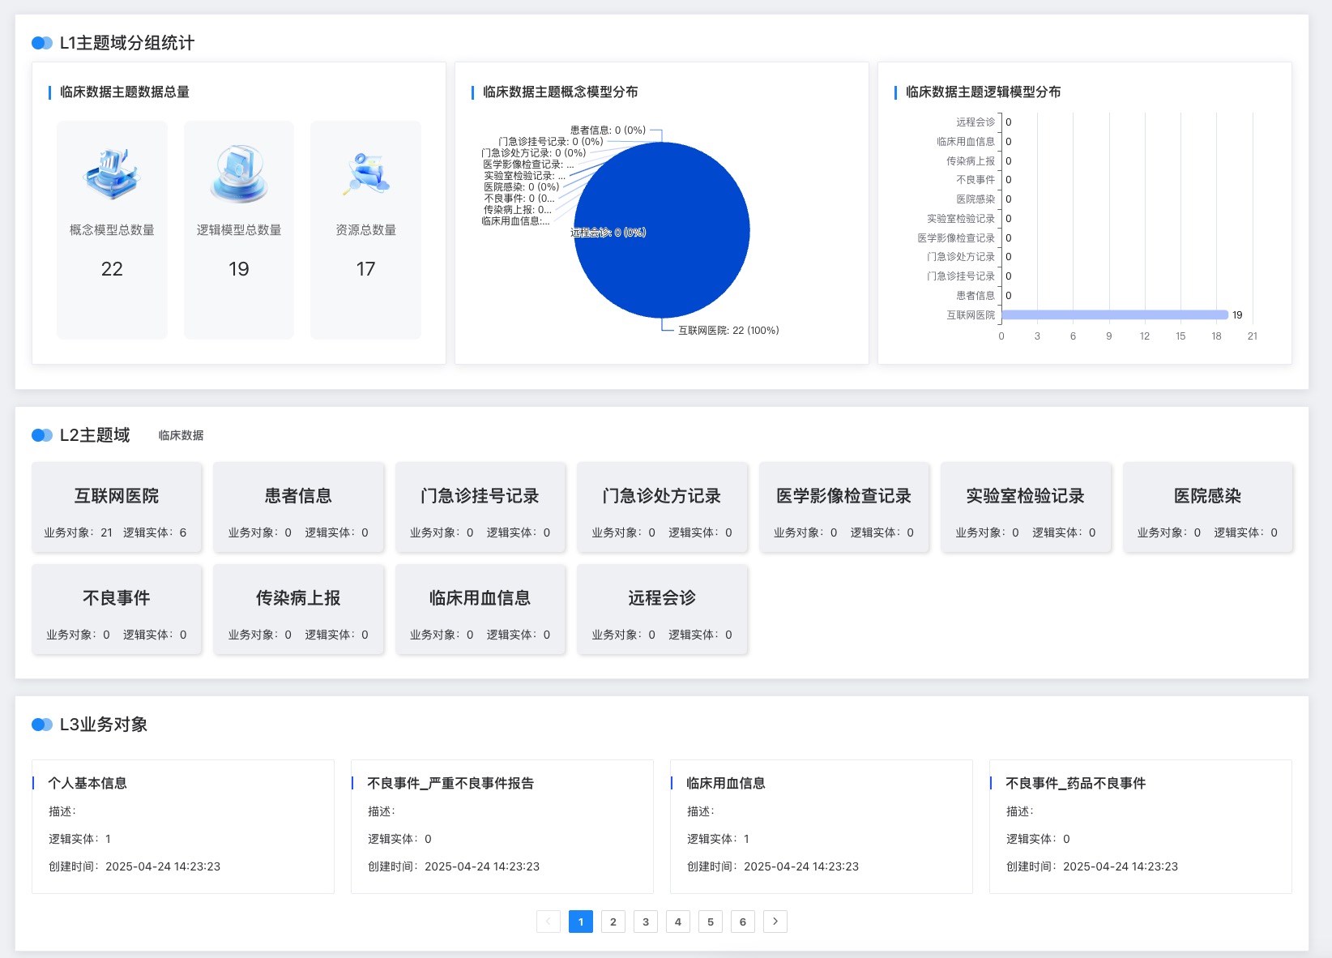The width and height of the screenshot is (1332, 958).
Task: Go to the next page with the right chevron
Action: [x=775, y=922]
